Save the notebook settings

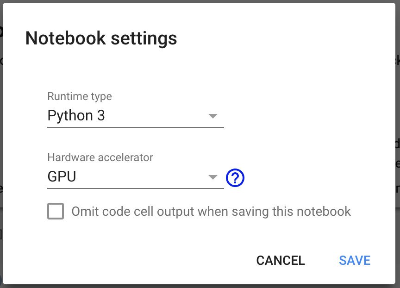click(355, 260)
